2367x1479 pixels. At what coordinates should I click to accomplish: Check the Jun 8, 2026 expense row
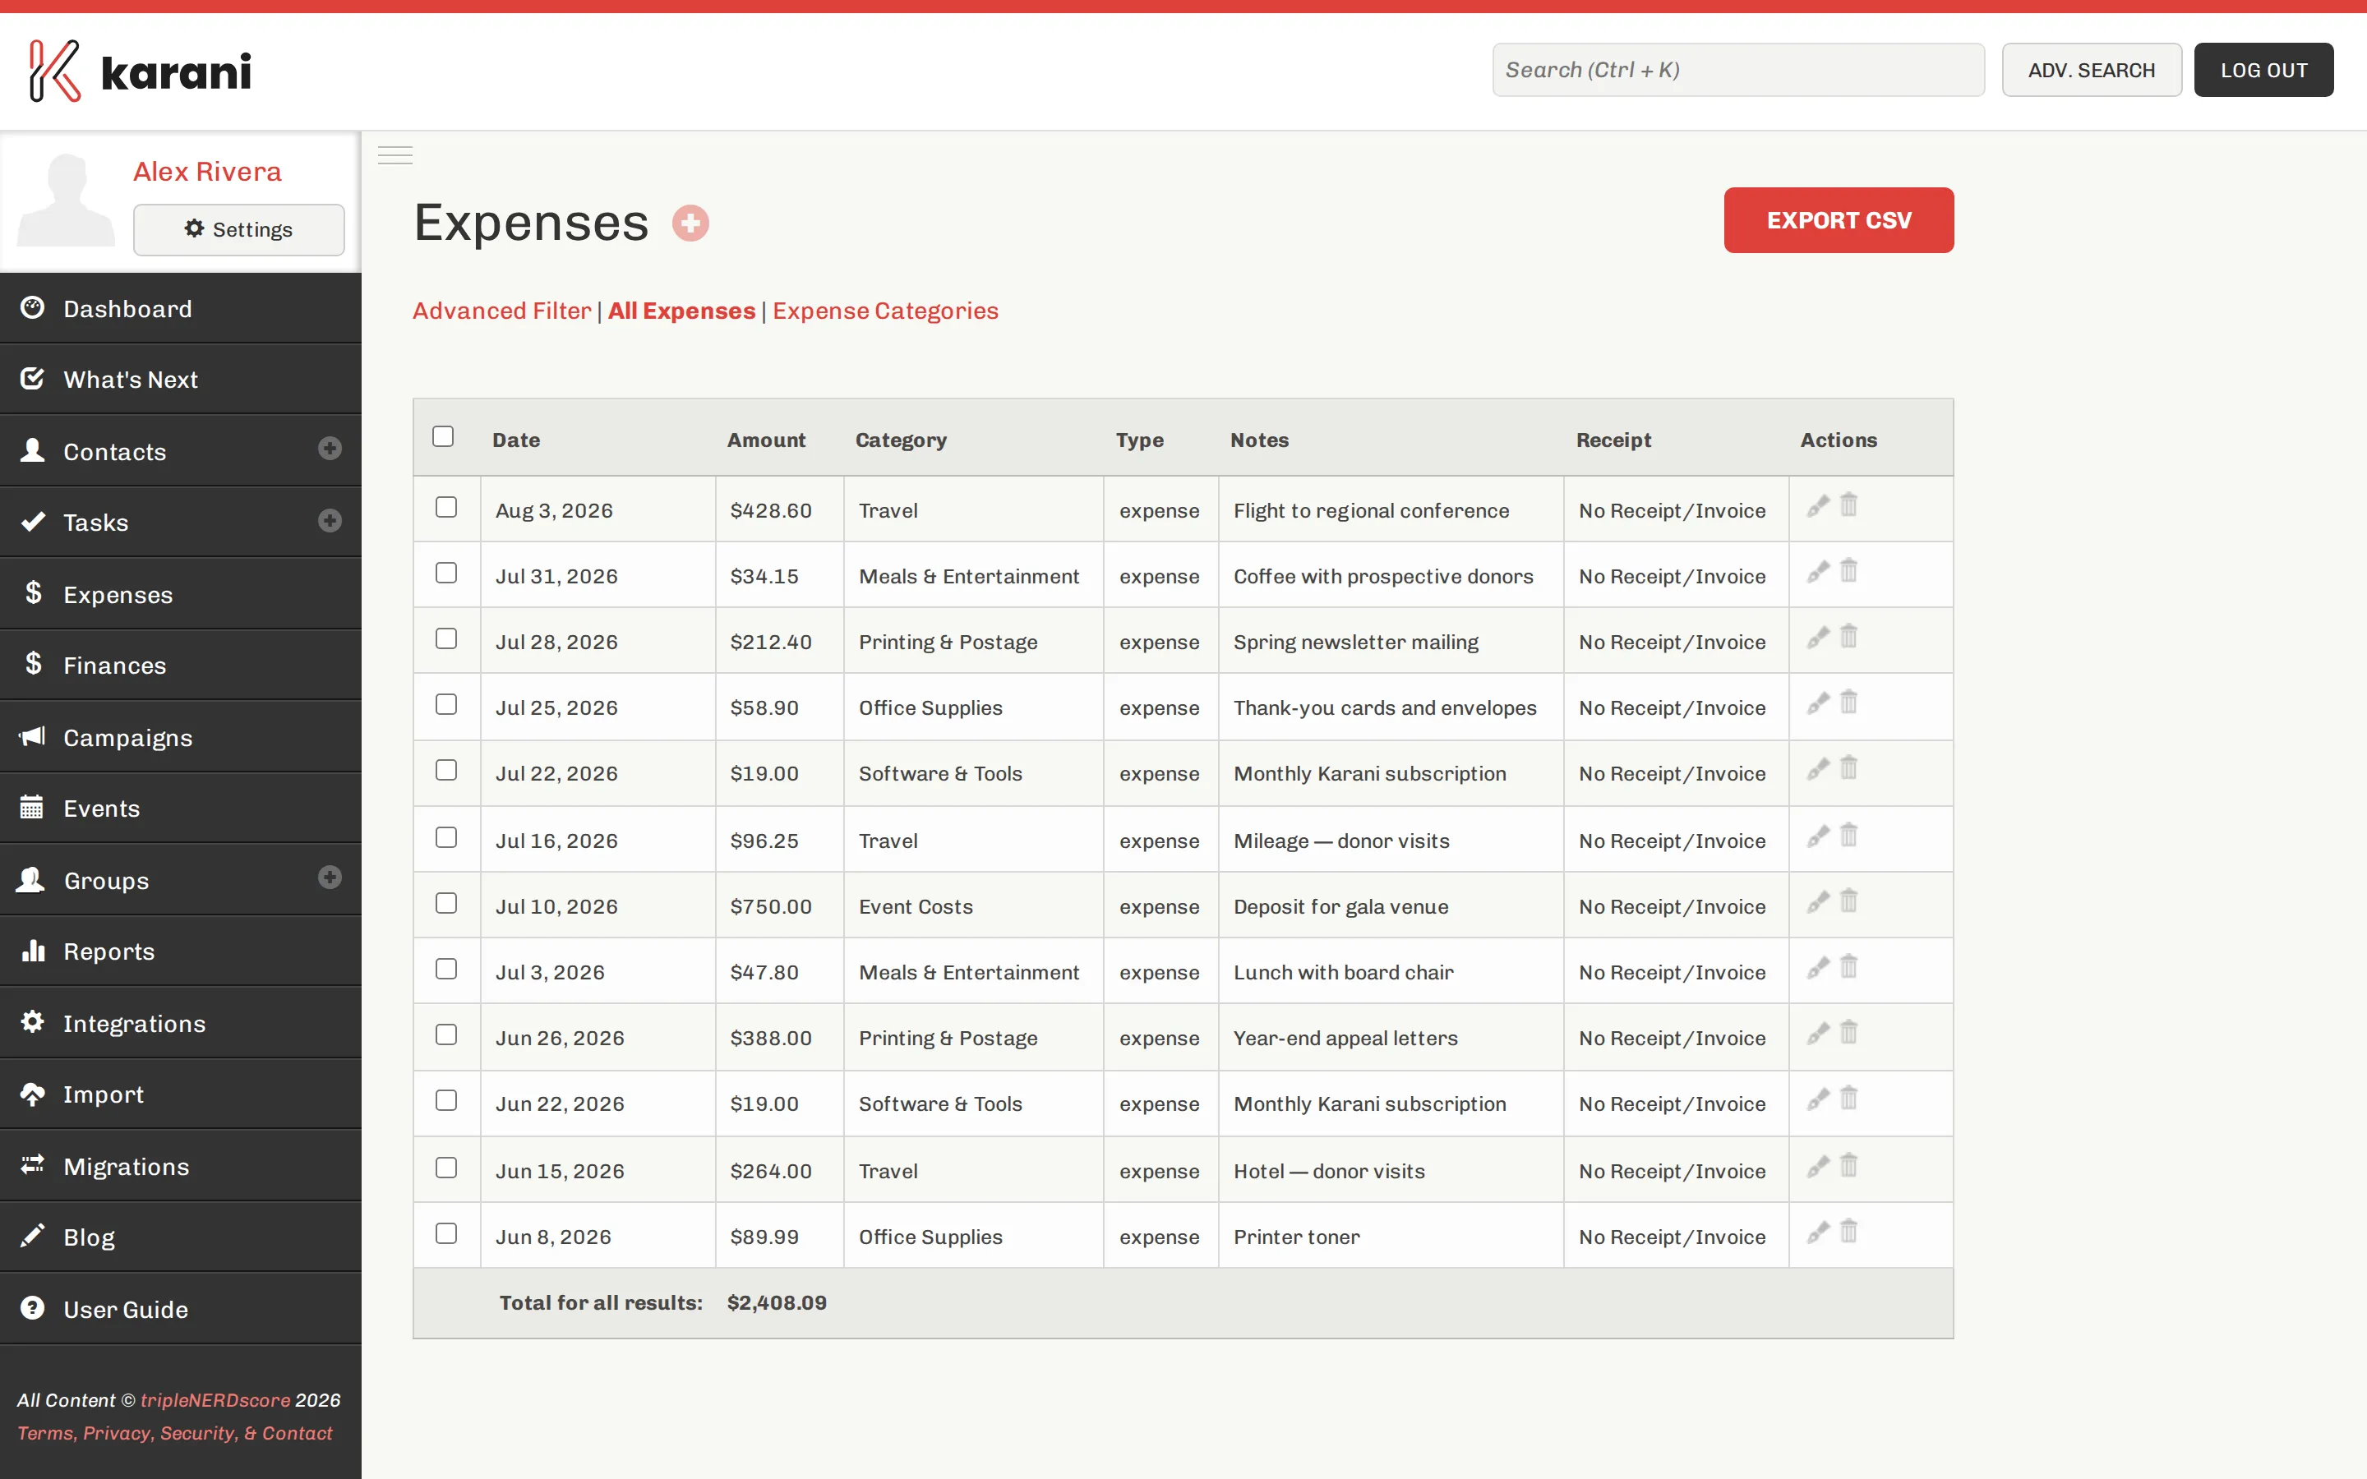click(x=446, y=1233)
